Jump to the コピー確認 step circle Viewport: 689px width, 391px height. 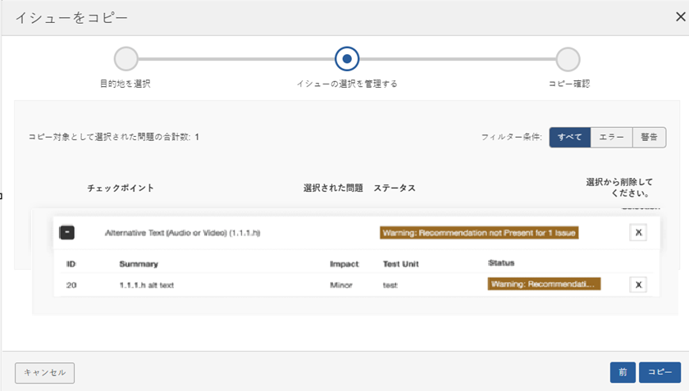568,59
